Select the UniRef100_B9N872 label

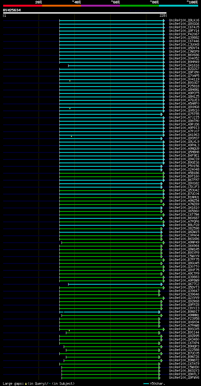coord(184,360)
